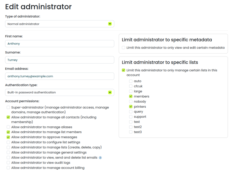
Task: Enable Allow administrator to configure list settings
Action: tap(8, 142)
